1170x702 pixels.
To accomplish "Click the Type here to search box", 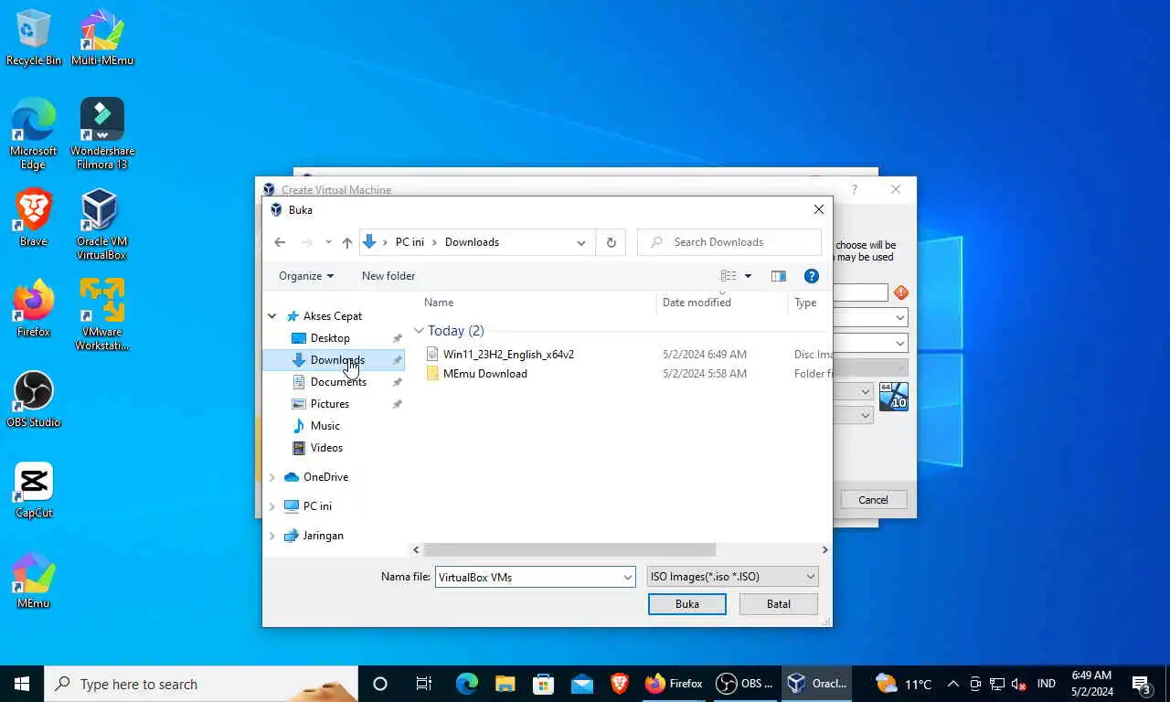I will click(201, 684).
